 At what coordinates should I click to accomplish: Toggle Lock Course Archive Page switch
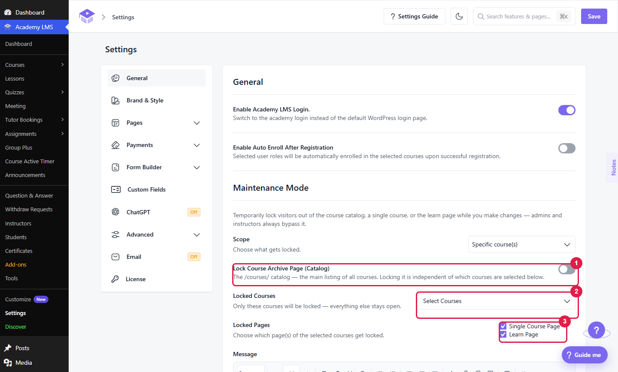tap(566, 269)
